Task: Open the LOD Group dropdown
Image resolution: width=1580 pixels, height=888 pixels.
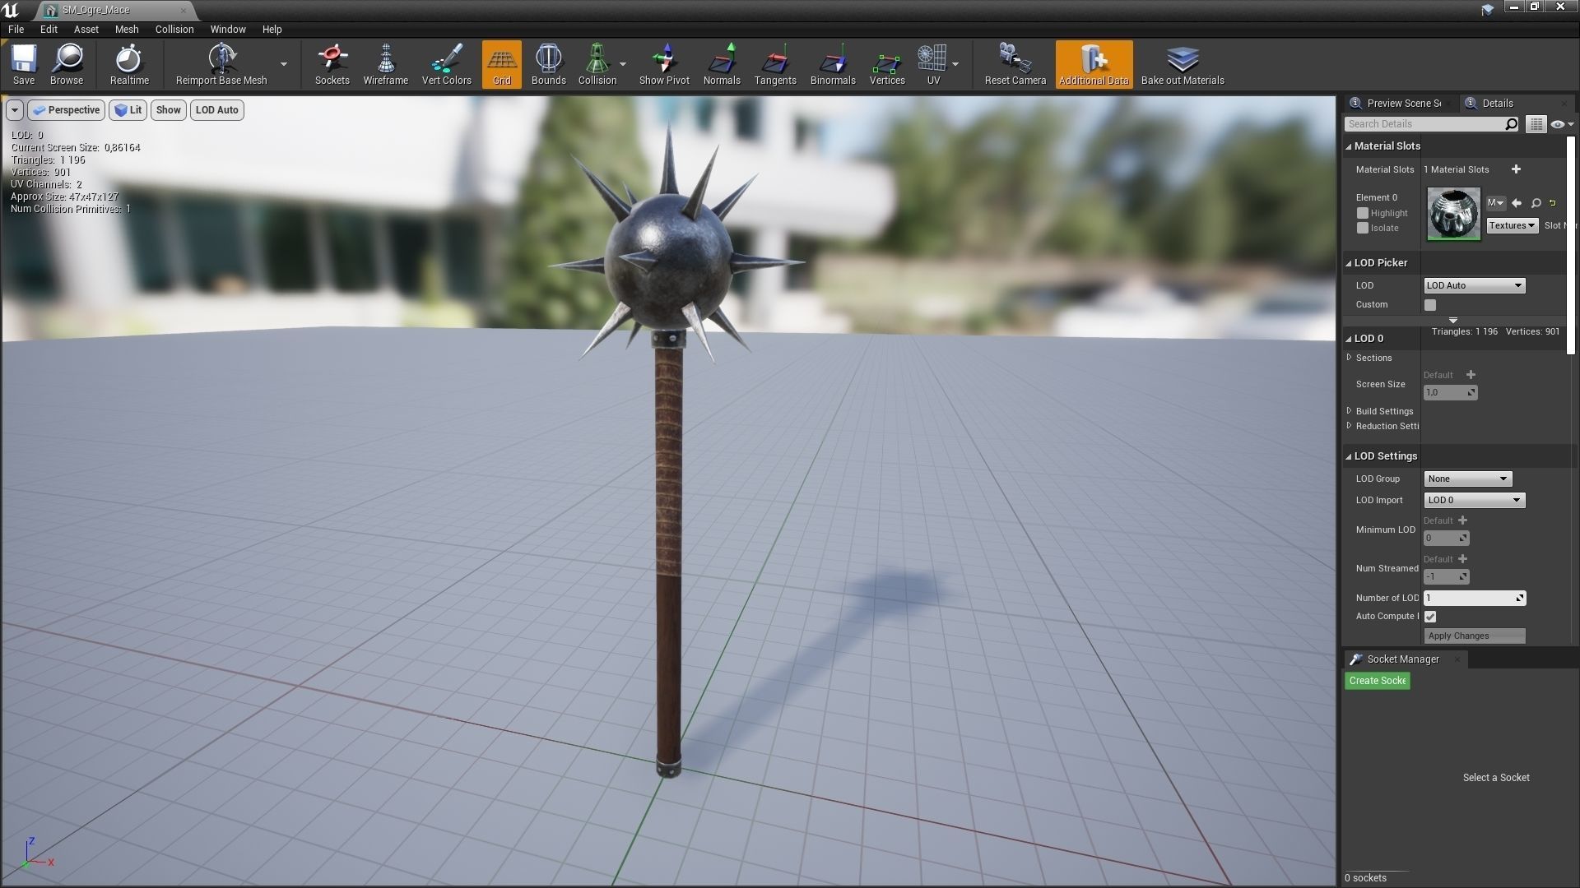Action: [1467, 479]
